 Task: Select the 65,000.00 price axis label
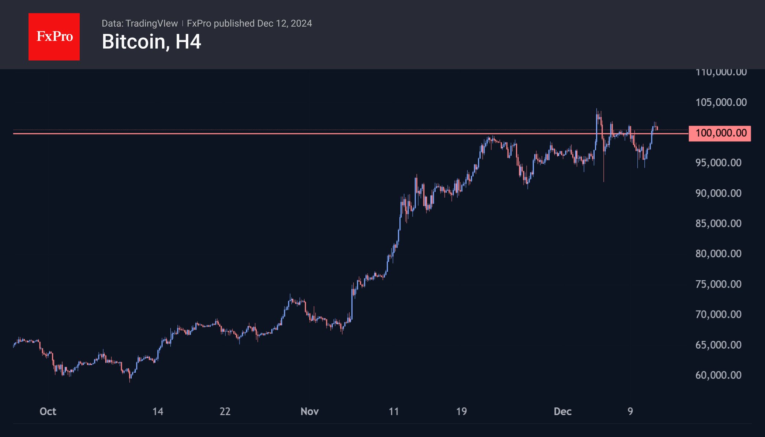718,345
